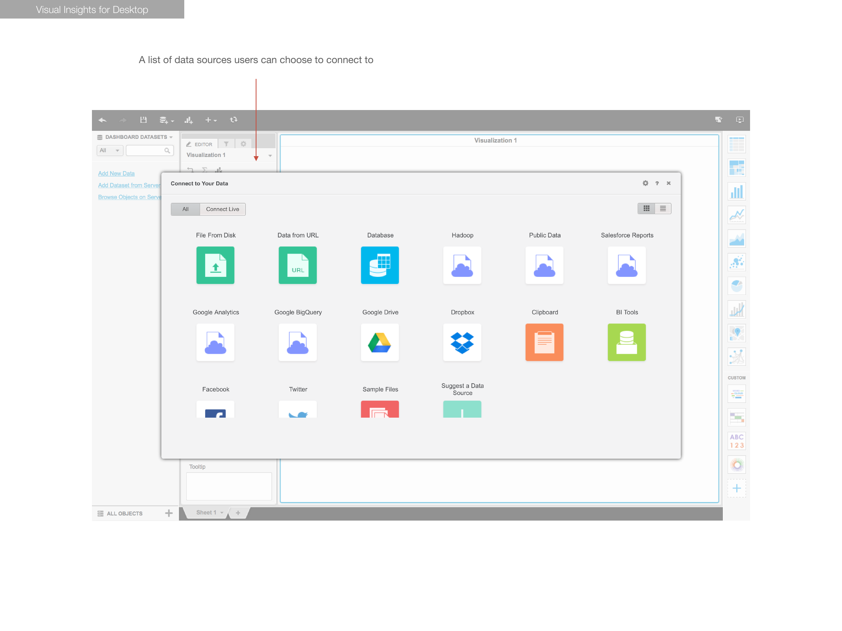Open the add dataset dropdown in toolbar
The width and height of the screenshot is (842, 631).
pyautogui.click(x=167, y=120)
